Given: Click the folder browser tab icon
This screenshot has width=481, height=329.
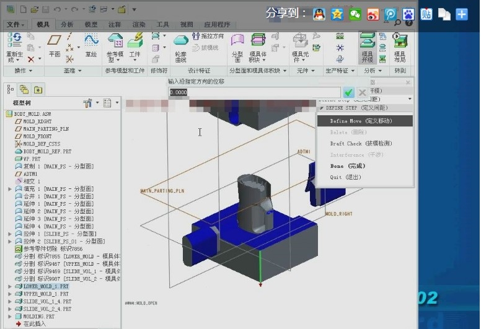Looking at the screenshot, I should point(24,89).
